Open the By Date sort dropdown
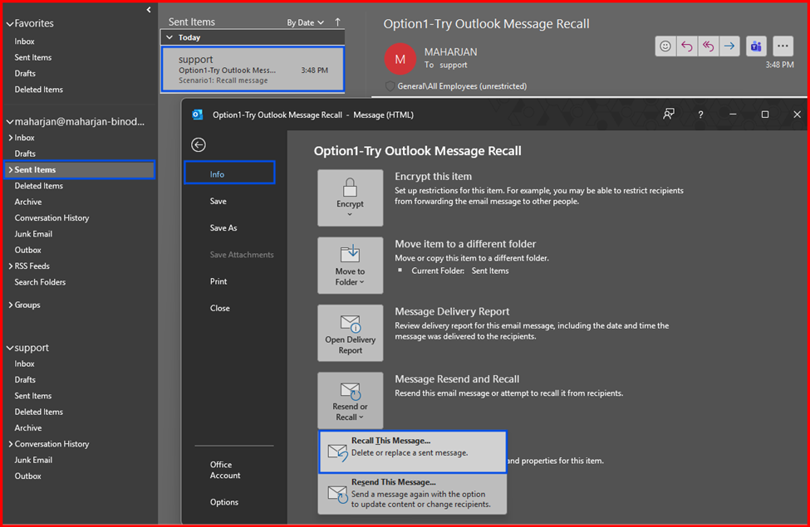The image size is (810, 527). [305, 22]
